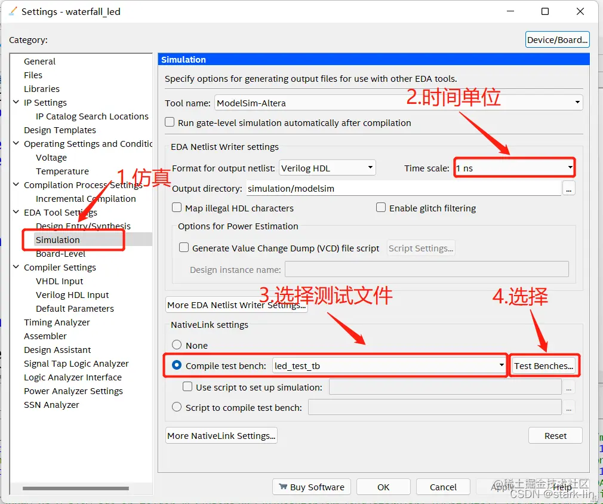
Task: Select Signal Tap Logic Analyzer category
Action: [x=76, y=364]
